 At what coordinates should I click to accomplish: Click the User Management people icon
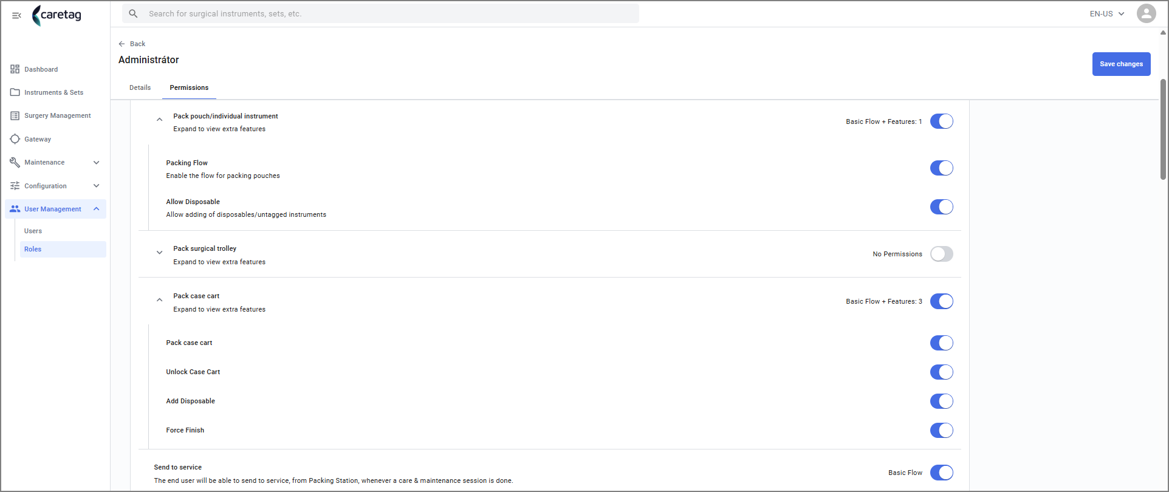(15, 209)
